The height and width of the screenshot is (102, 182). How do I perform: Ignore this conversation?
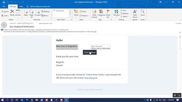click(x=5, y=11)
